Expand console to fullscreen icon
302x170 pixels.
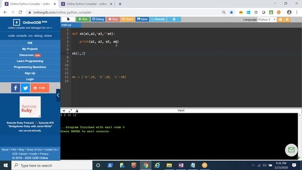click(x=70, y=110)
